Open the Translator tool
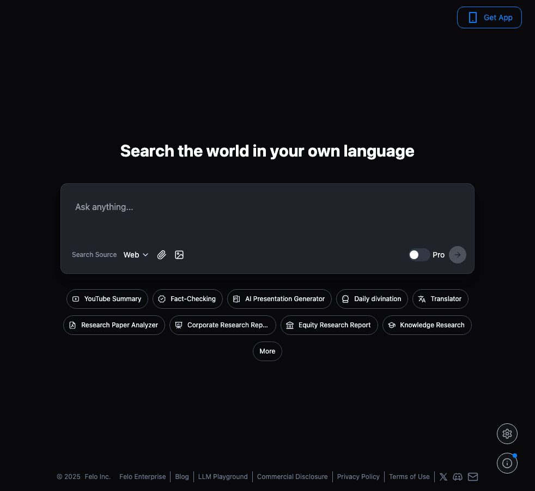Image resolution: width=535 pixels, height=491 pixels. 440,299
